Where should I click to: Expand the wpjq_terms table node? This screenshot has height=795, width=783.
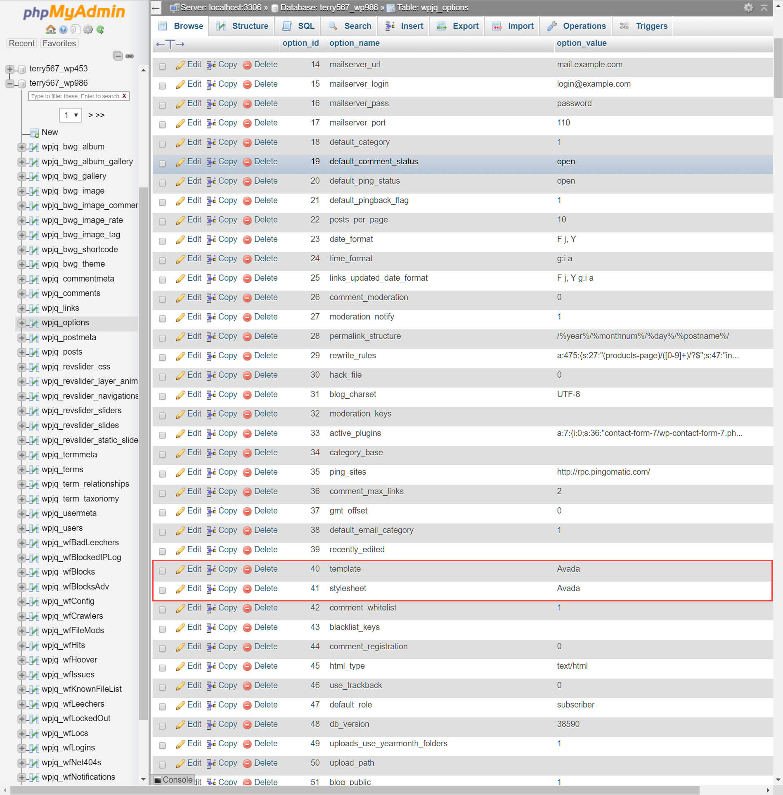tap(21, 470)
